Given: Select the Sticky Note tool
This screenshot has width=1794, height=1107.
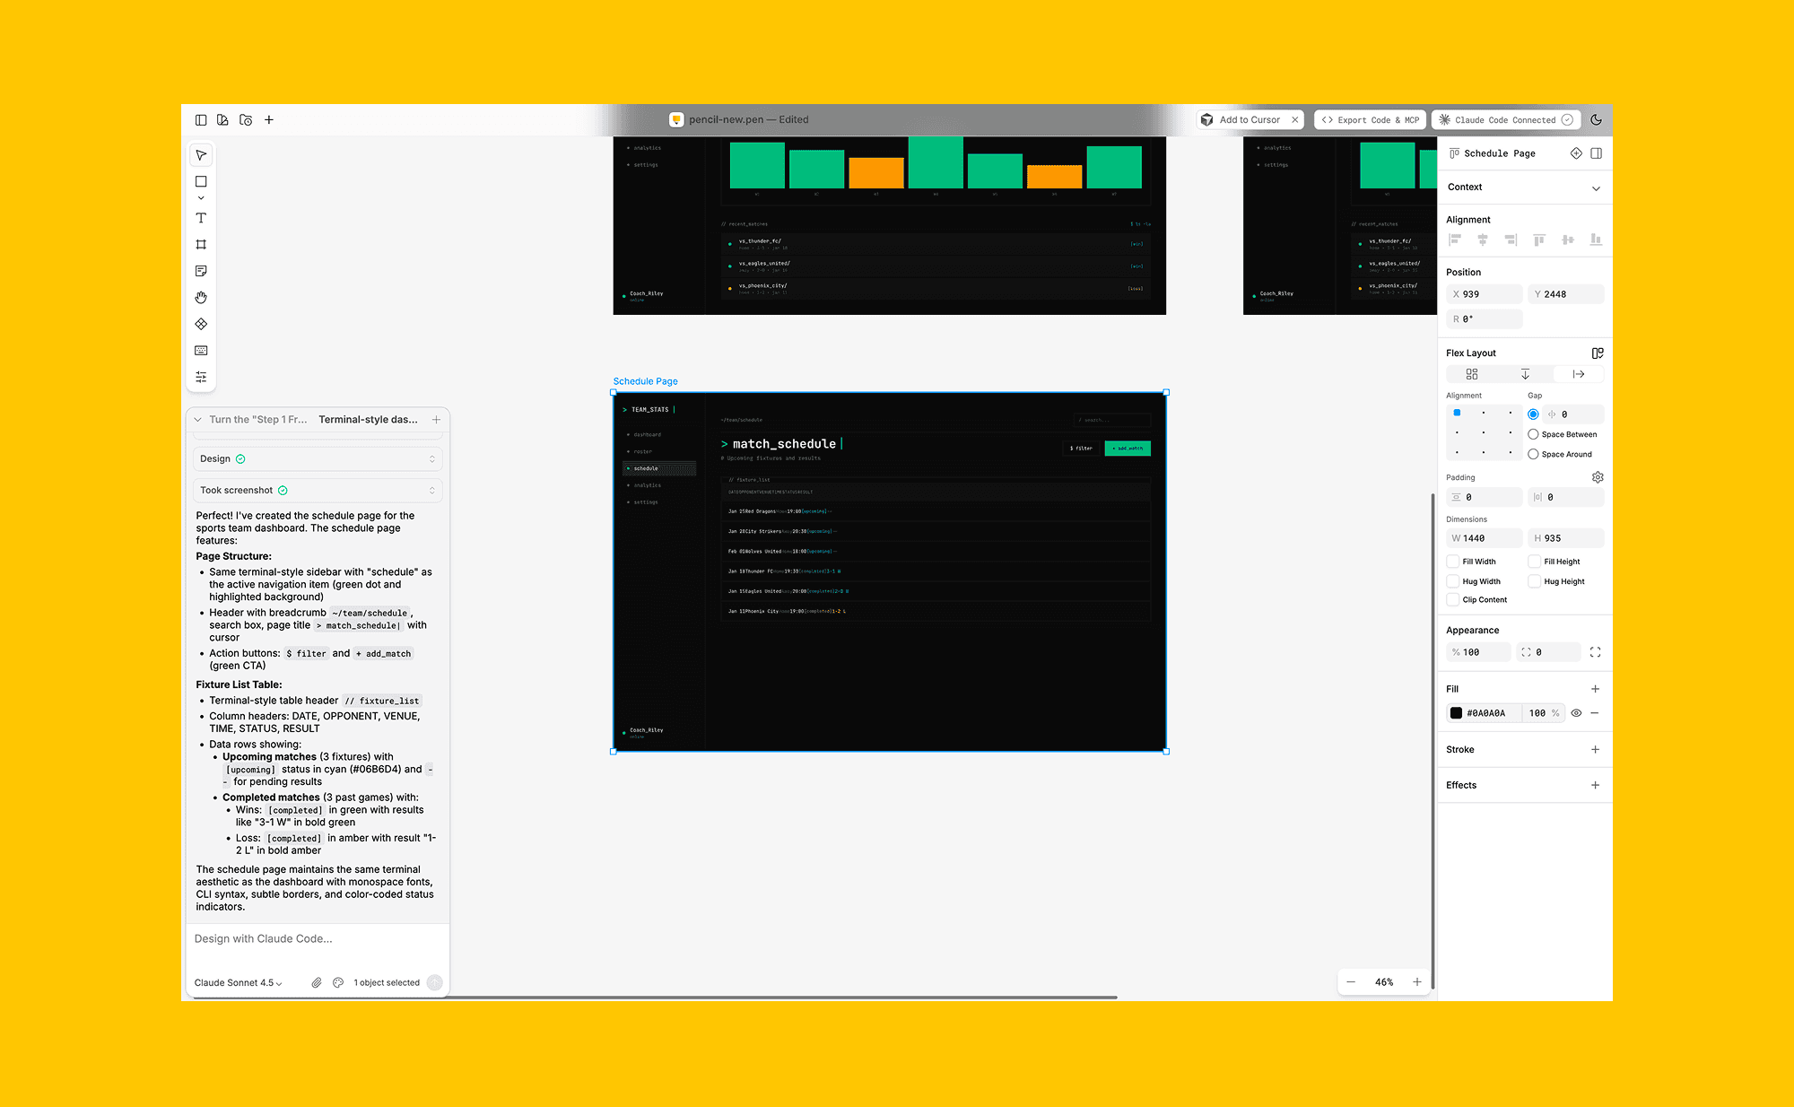Looking at the screenshot, I should (201, 271).
